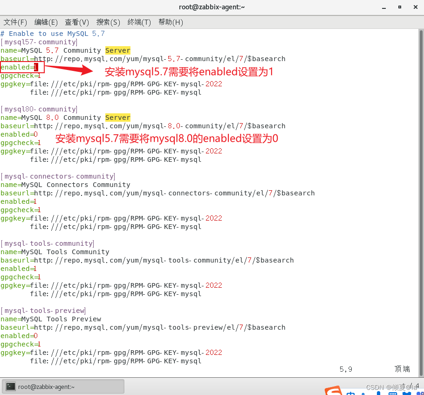424x395 pixels.
Task: Click the [mysql57-community] section header
Action: pyautogui.click(x=39, y=42)
